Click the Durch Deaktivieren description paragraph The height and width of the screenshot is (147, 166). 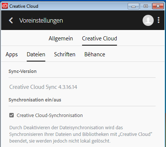pos(81,134)
